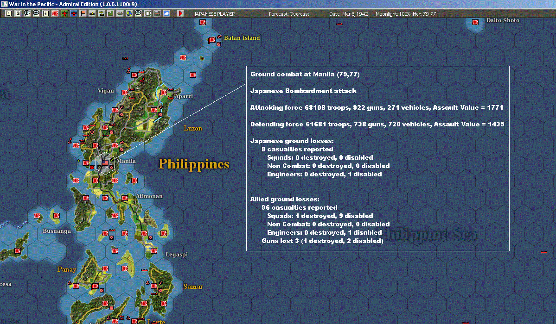Open the document list report icon

[x=18, y=13]
